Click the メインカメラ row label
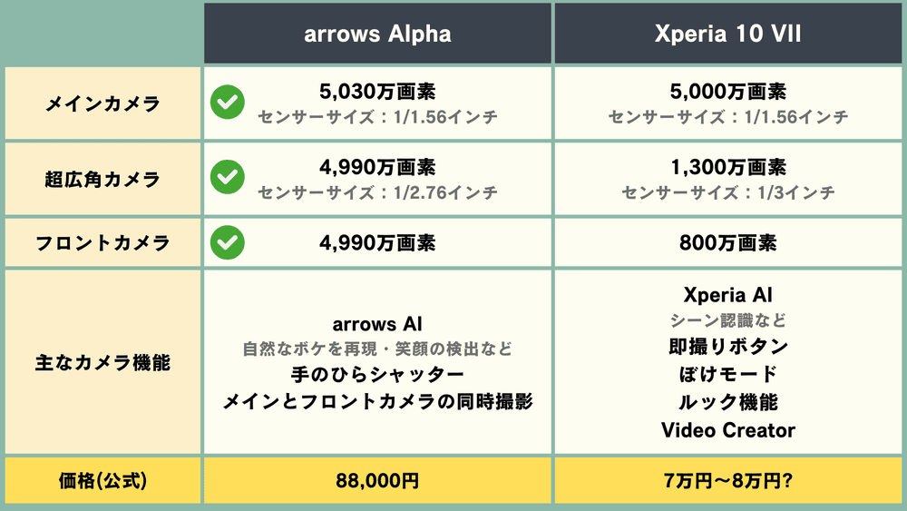 coord(102,103)
